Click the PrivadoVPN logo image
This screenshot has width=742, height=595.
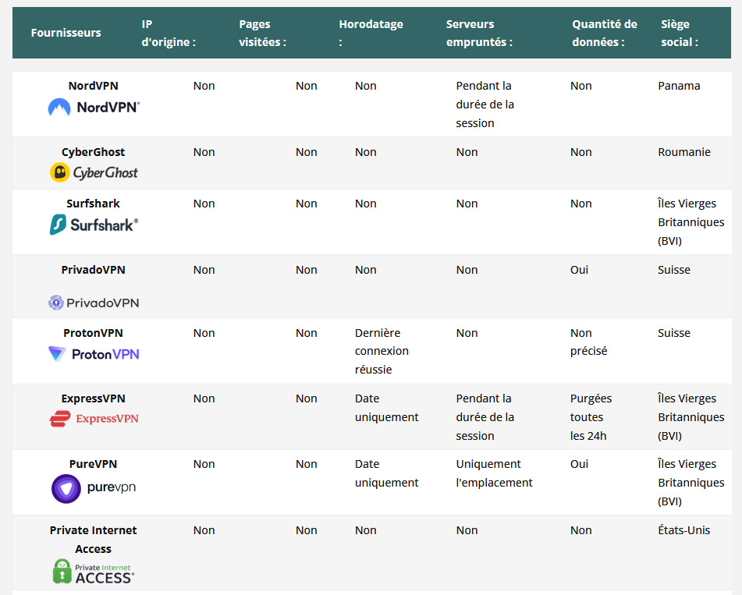click(x=94, y=303)
